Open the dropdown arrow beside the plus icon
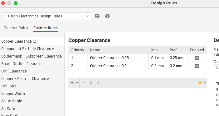This screenshot has width=219, height=116. tap(77, 83)
